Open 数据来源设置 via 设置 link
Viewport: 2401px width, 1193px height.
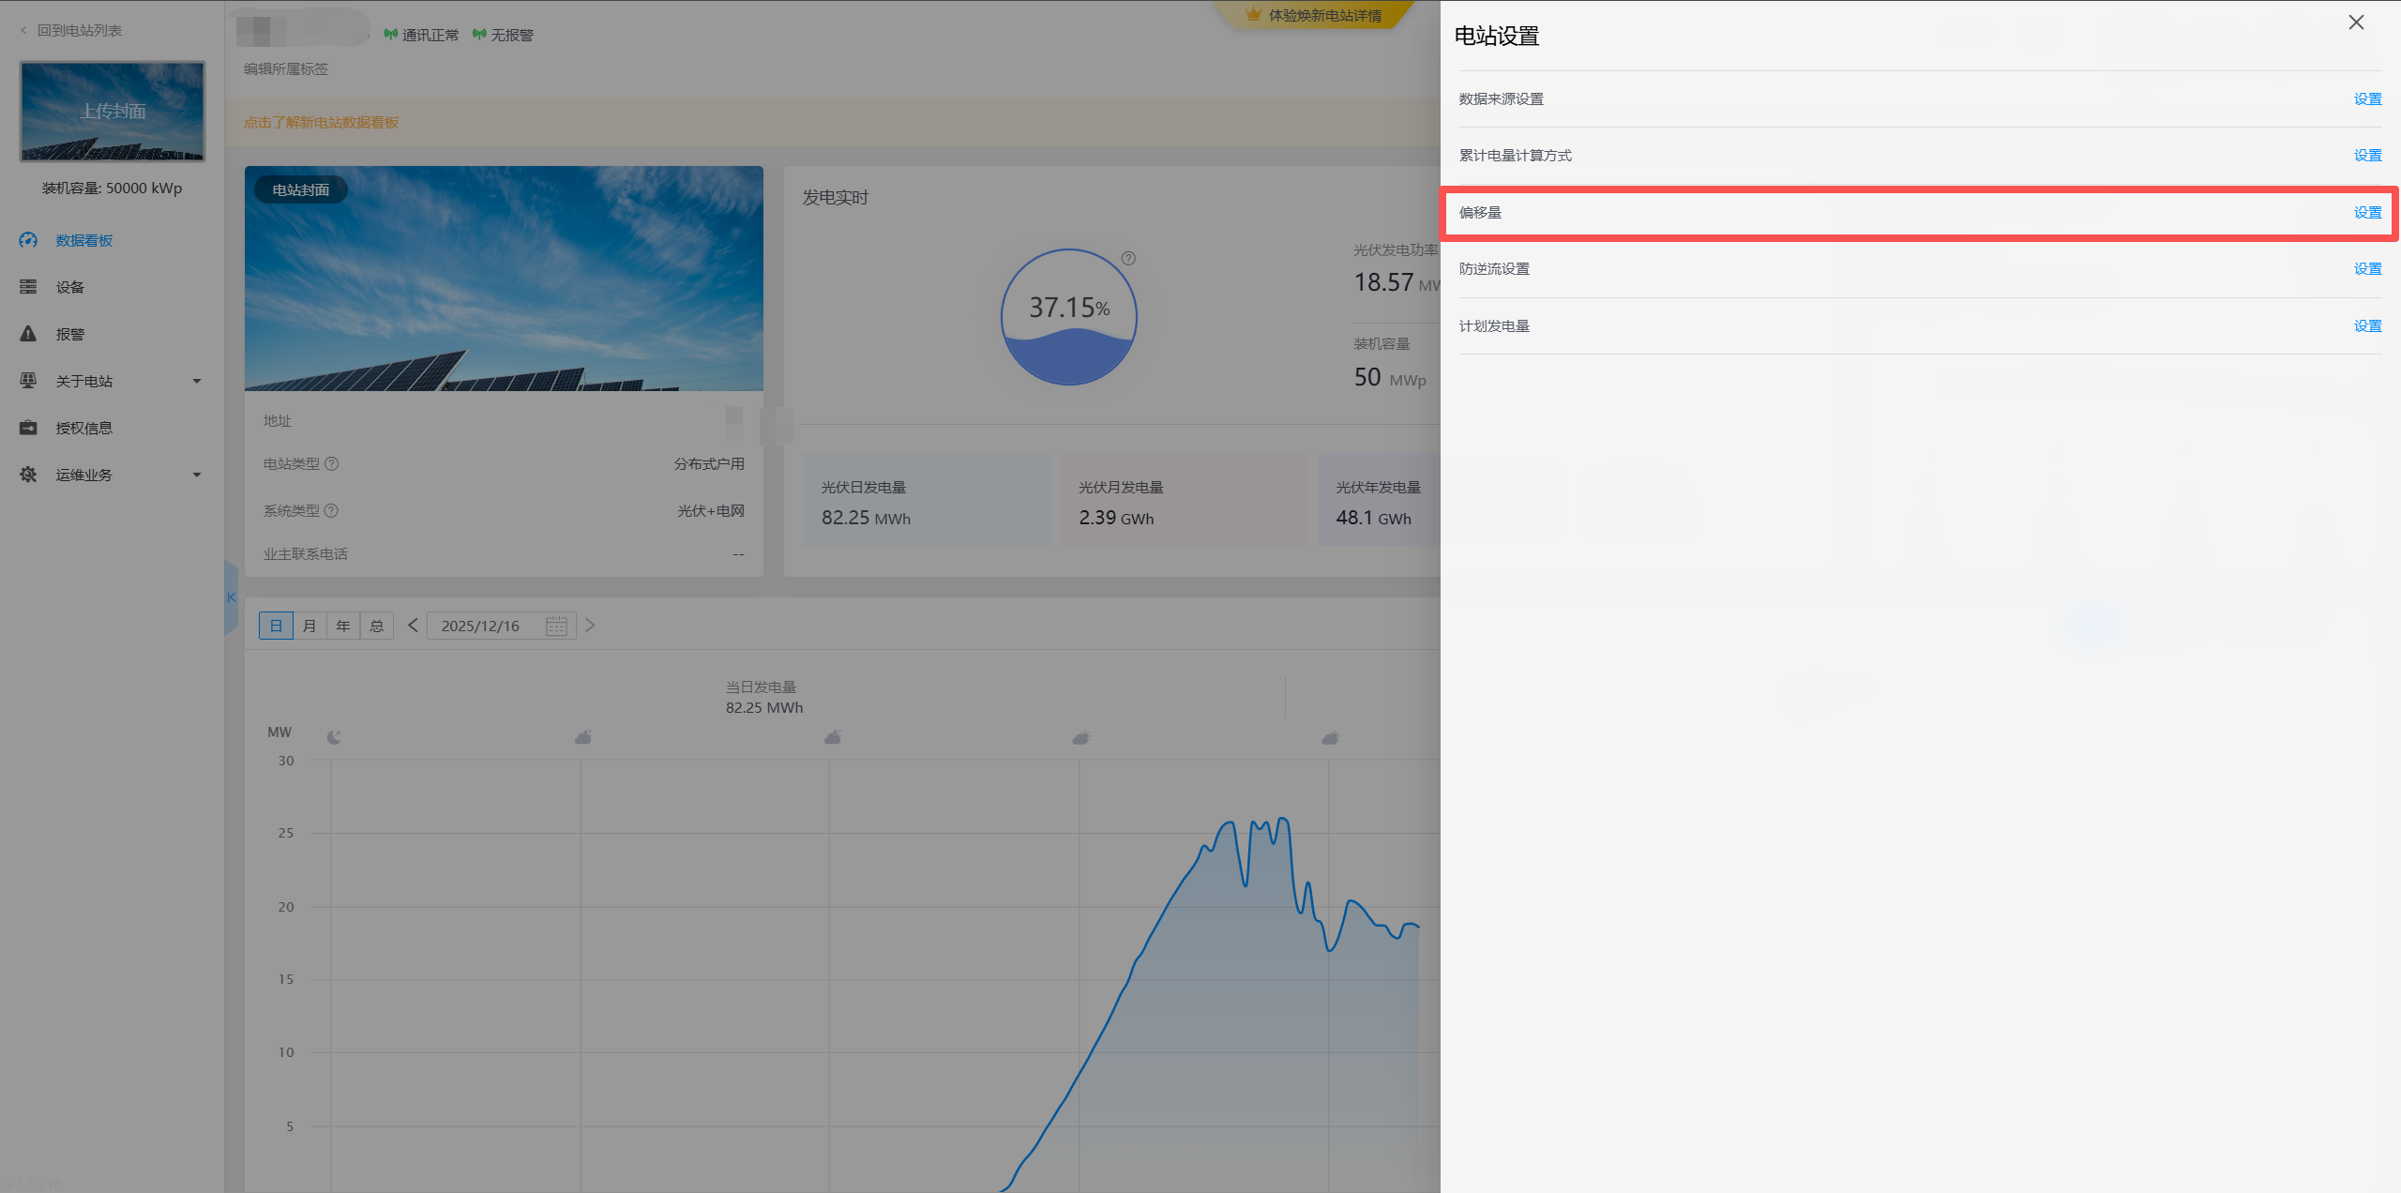click(2366, 99)
